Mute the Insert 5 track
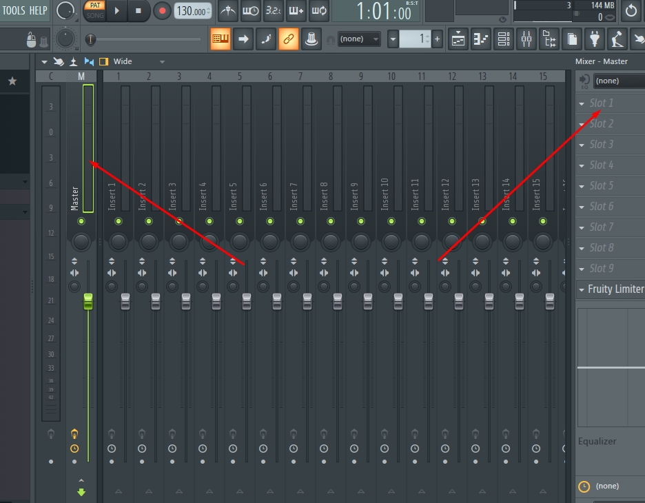Image resolution: width=645 pixels, height=503 pixels. tap(239, 221)
